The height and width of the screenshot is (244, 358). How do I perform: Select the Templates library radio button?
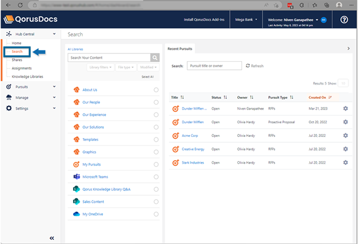(156, 139)
